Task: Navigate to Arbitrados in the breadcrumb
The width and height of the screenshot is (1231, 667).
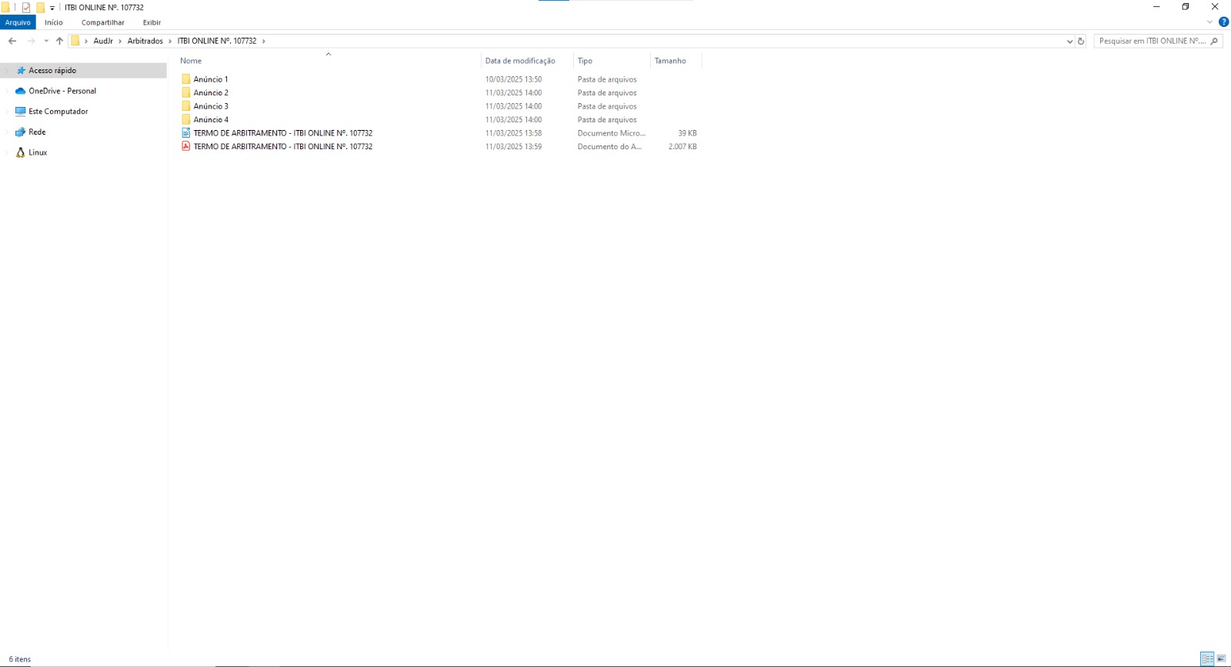Action: (145, 41)
